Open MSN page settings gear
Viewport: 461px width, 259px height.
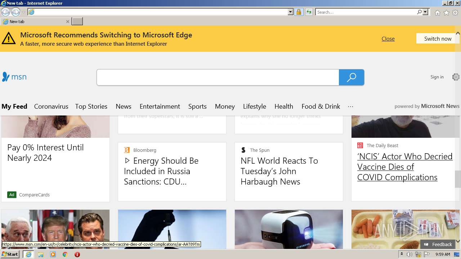coord(456,77)
